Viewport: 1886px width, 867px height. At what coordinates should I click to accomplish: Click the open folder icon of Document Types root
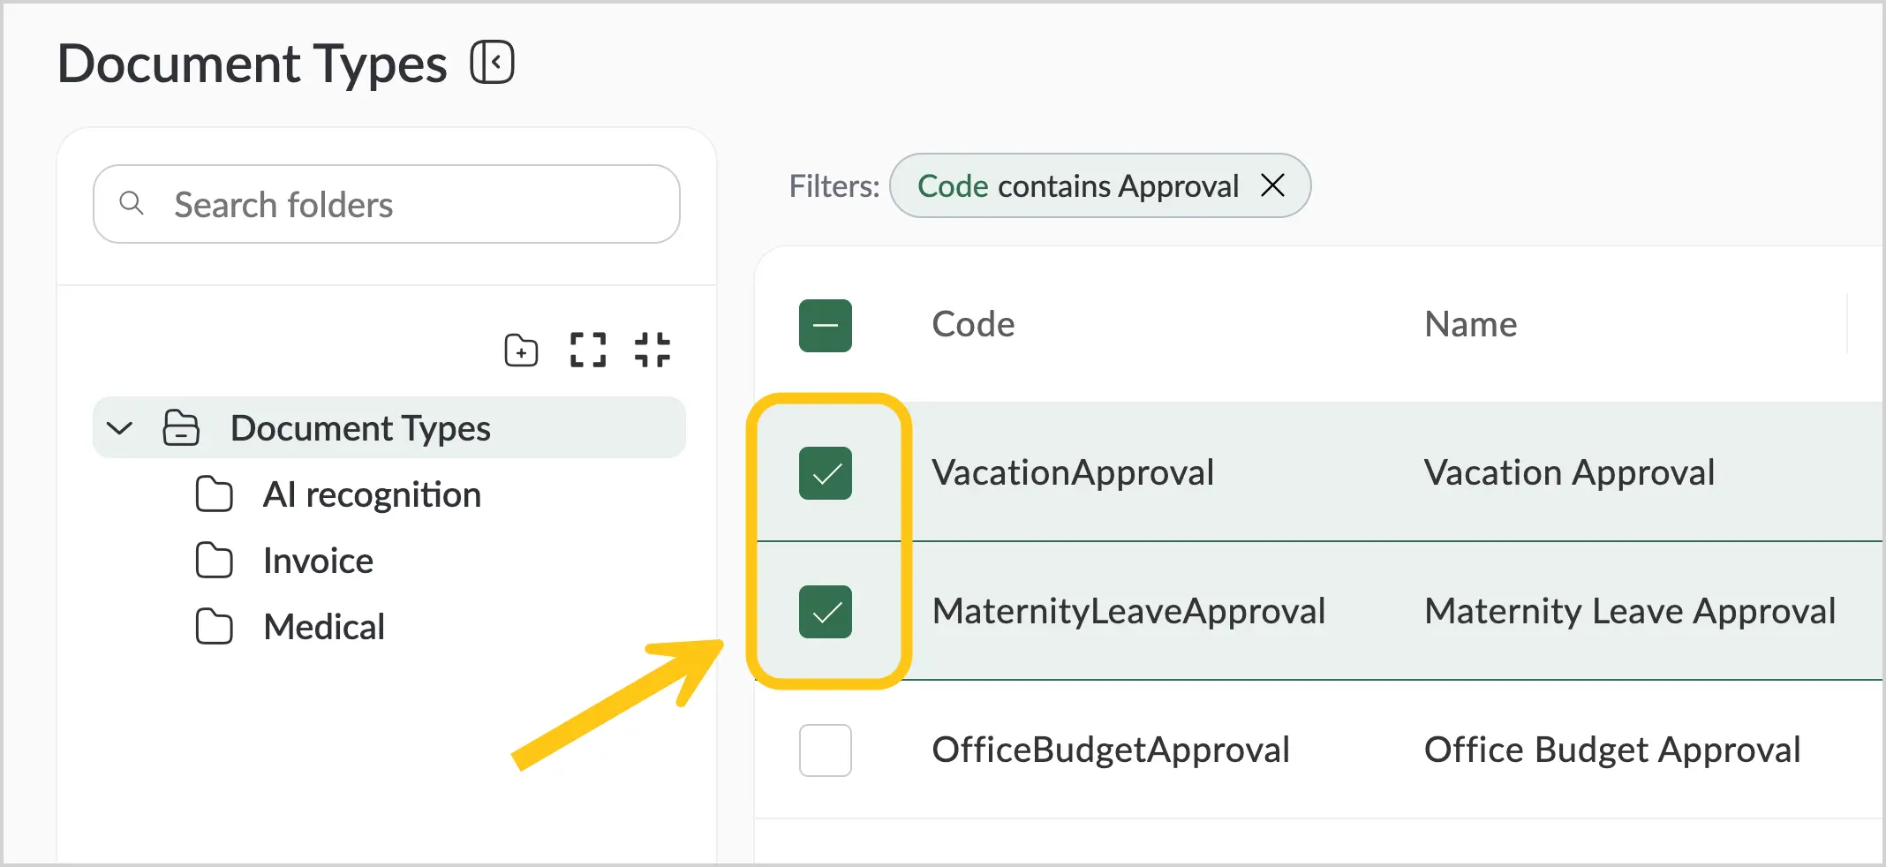tap(181, 428)
